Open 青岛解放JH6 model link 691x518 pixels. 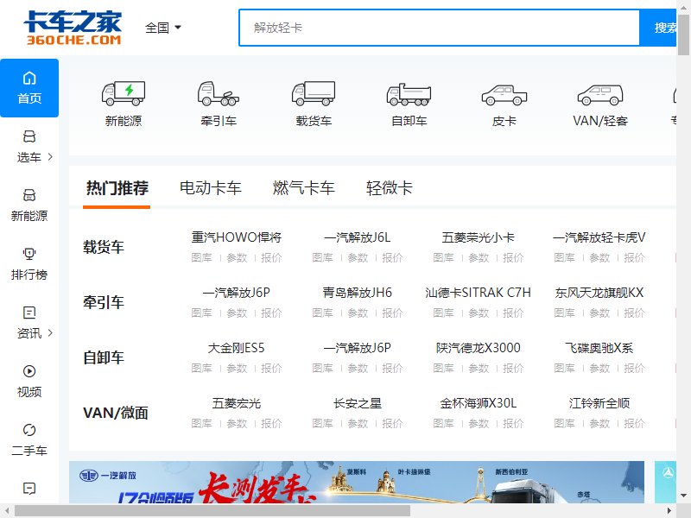click(x=358, y=293)
